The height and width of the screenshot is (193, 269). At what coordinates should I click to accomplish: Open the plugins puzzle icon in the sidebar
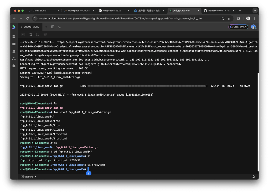(x=14, y=66)
